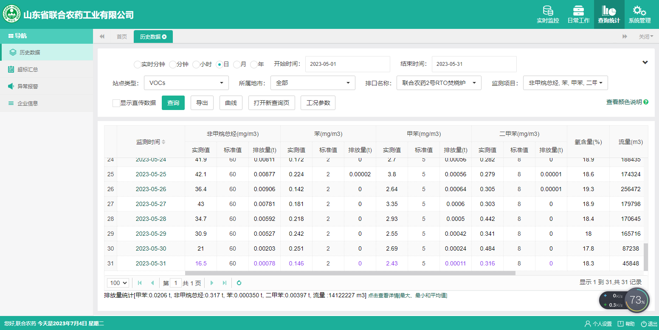Click the table's horizontal scrollbar
Screen dimensions: 659x330
coord(350,273)
